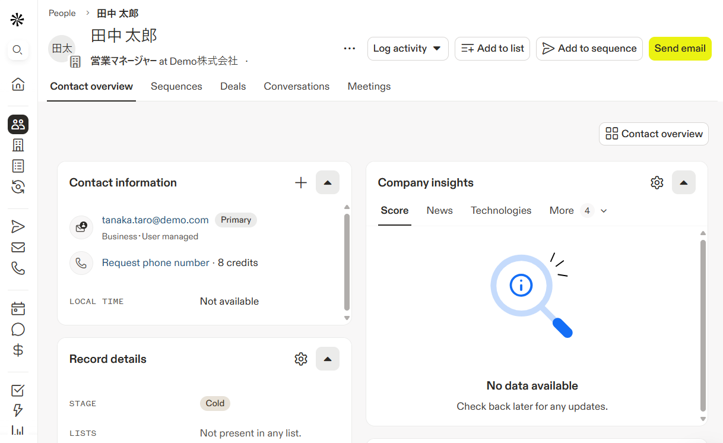Click the Contact information panel scrollbar
Viewport: 723px width, 443px height.
[x=347, y=261]
